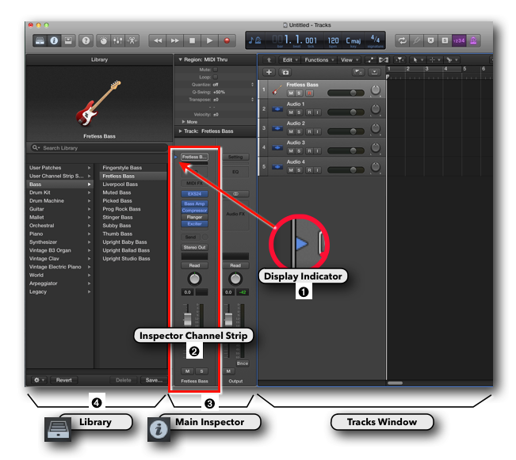The height and width of the screenshot is (460, 516).
Task: Enable Cycle mode button
Action: point(402,40)
